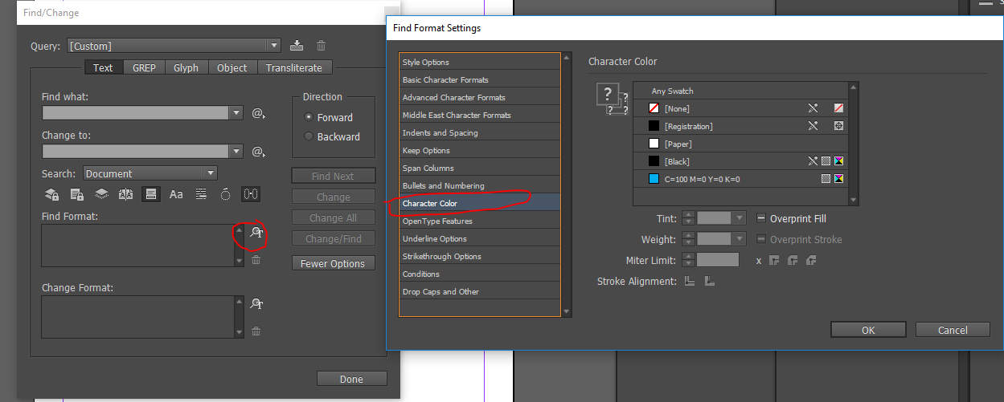The image size is (1004, 402).
Task: Click the Delete Query trash icon
Action: tap(321, 46)
